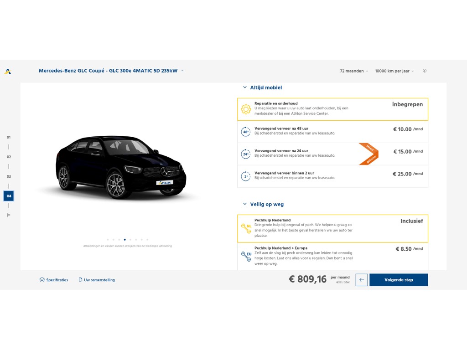Screen dimensions: 467x350
Task: Click the Inclusief label
Action: (x=412, y=221)
